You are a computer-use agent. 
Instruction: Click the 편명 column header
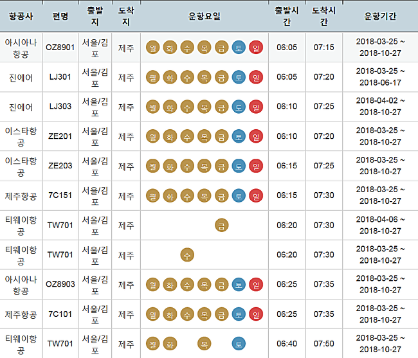click(x=60, y=16)
